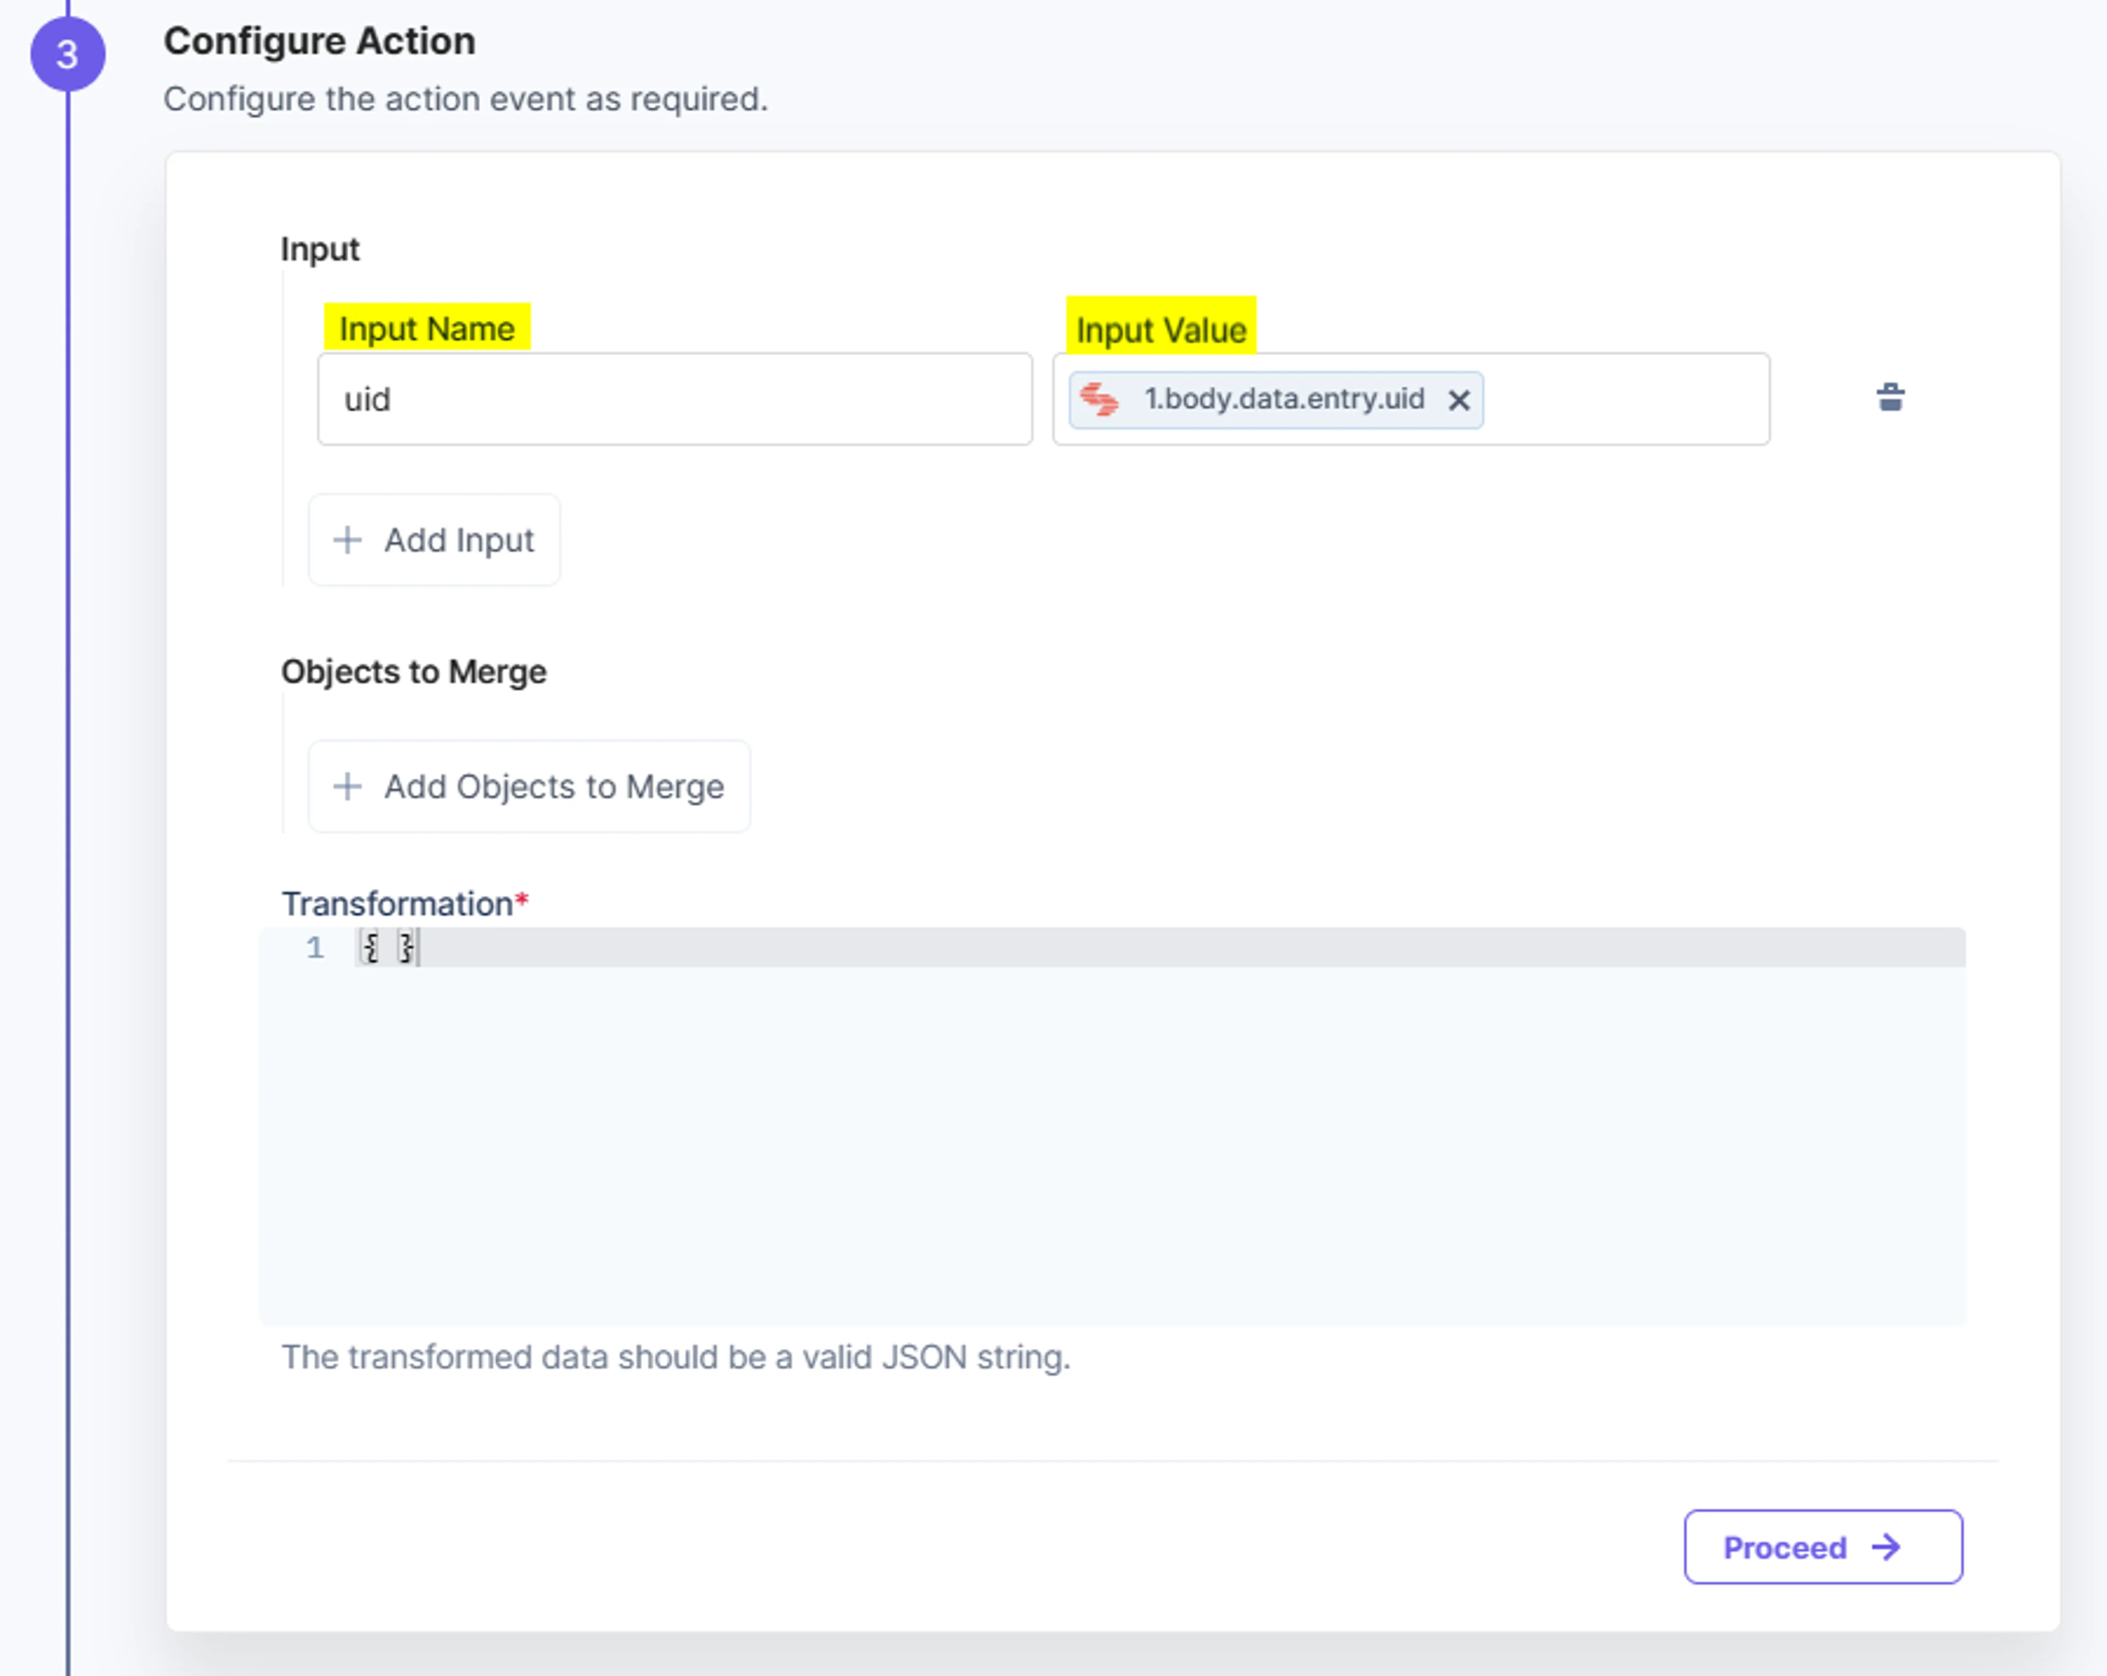The width and height of the screenshot is (2107, 1676).
Task: Click the Input Name field containing uid
Action: point(674,399)
